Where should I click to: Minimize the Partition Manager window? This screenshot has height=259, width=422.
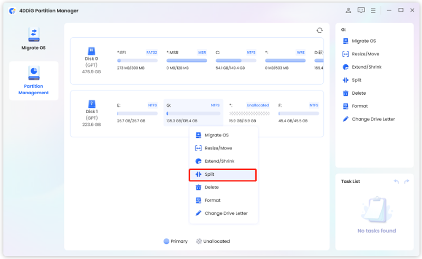pyautogui.click(x=389, y=11)
